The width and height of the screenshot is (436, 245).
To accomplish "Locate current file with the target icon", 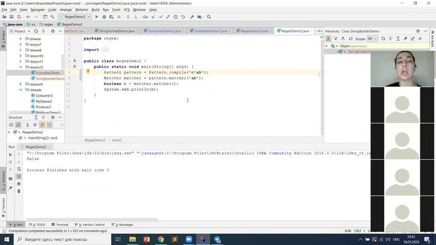I will click(36, 31).
